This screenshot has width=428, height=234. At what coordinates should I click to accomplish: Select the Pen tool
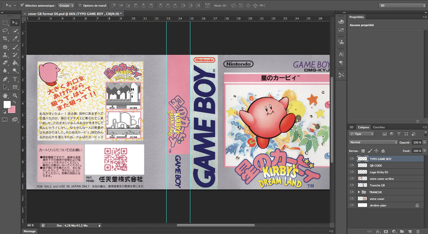5,79
